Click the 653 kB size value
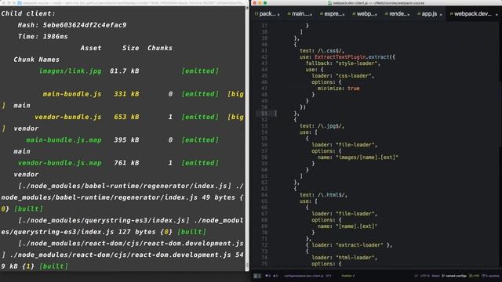 [x=126, y=117]
